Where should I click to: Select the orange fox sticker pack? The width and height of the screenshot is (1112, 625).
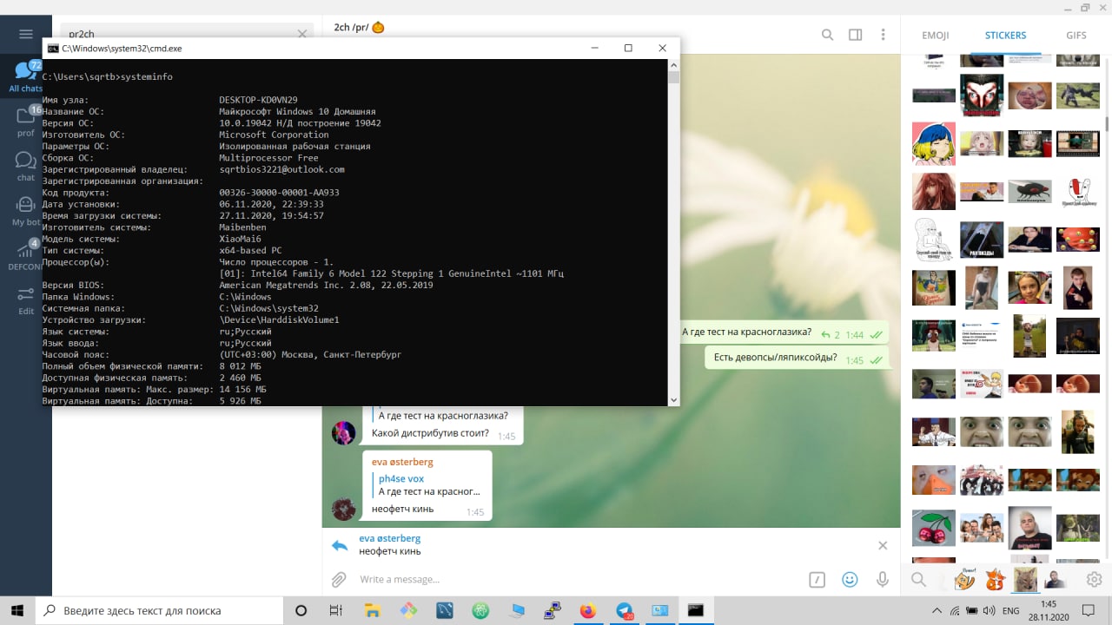(x=995, y=579)
